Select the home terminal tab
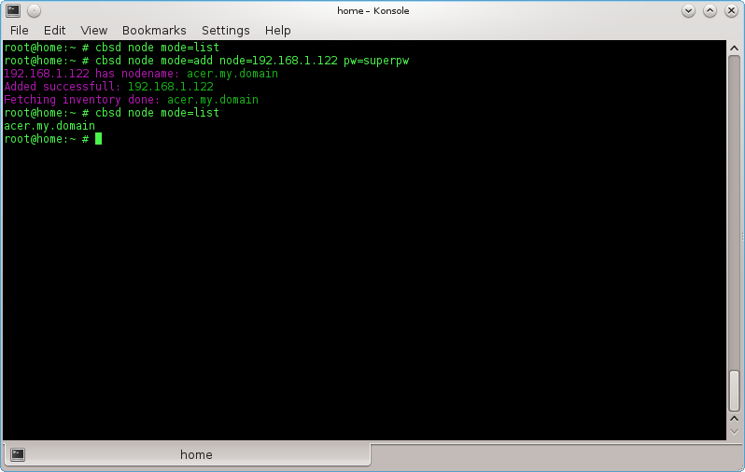 click(x=187, y=454)
